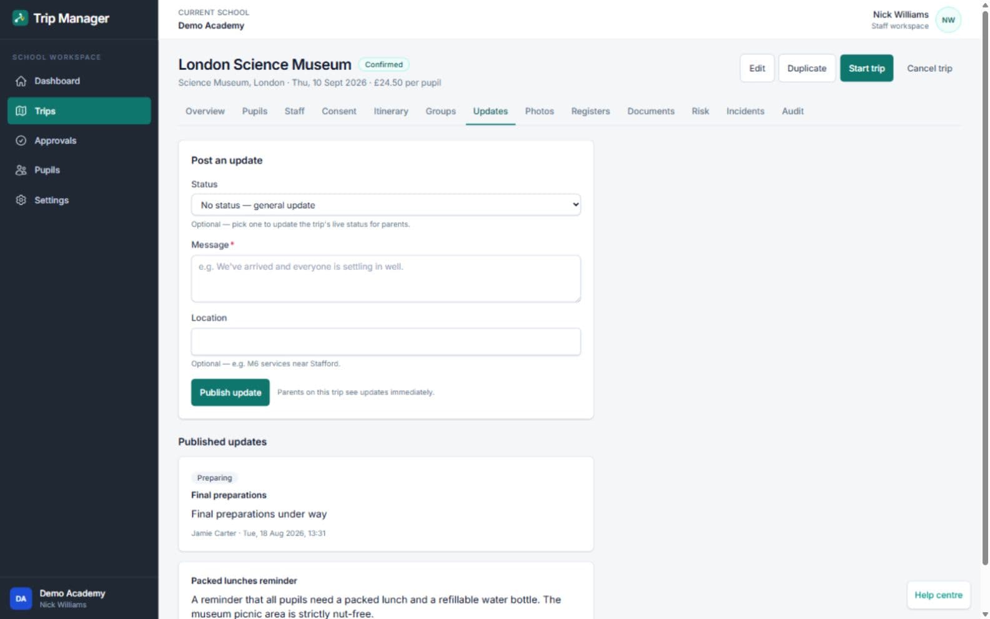Open the Status dropdown
Viewport: 990px width, 619px height.
point(385,205)
